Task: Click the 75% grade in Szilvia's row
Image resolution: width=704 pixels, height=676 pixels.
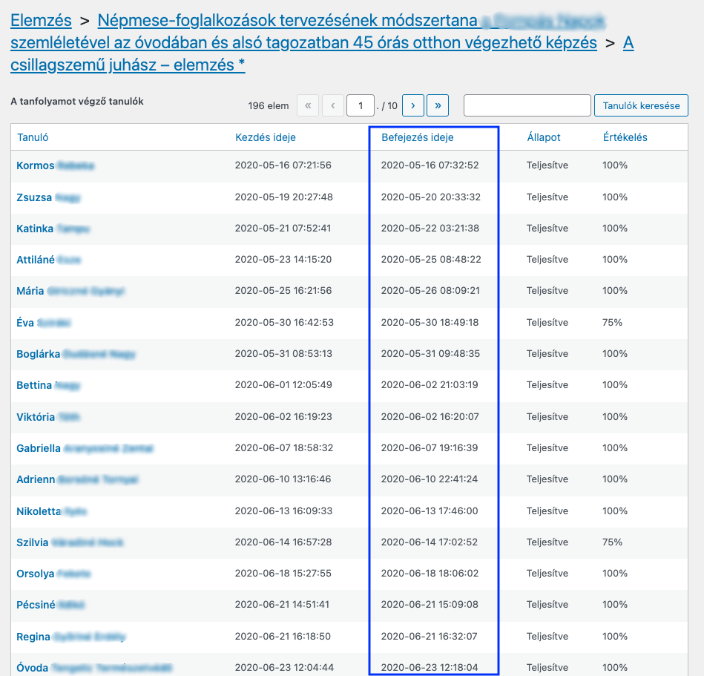Action: click(612, 542)
